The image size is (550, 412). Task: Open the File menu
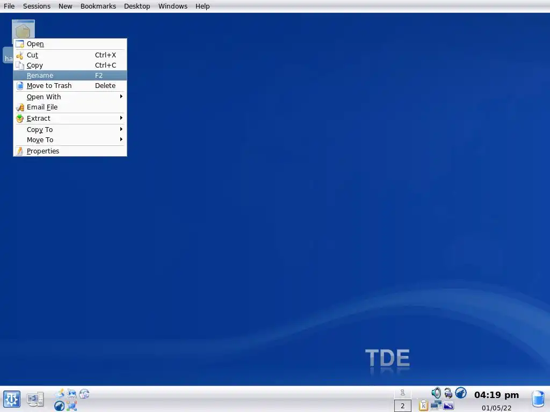[9, 6]
